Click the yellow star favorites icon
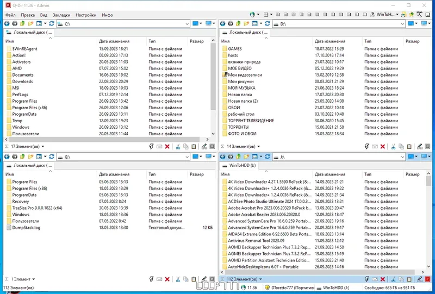This screenshot has height=294, width=435. (412, 15)
